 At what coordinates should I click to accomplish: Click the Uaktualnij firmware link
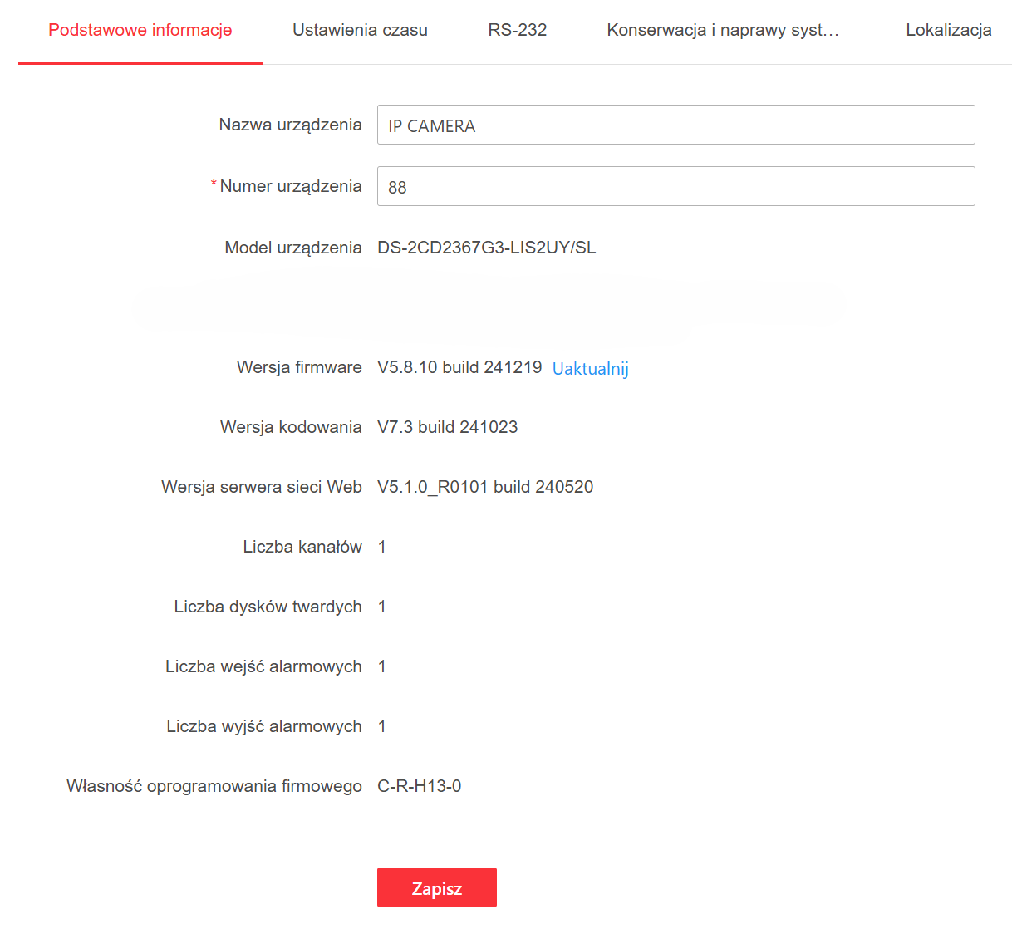(590, 369)
